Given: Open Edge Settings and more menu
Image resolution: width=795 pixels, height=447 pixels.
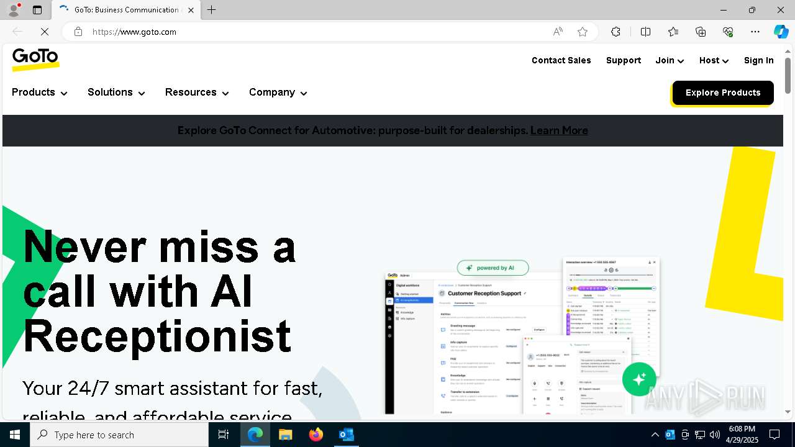Looking at the screenshot, I should click(755, 32).
